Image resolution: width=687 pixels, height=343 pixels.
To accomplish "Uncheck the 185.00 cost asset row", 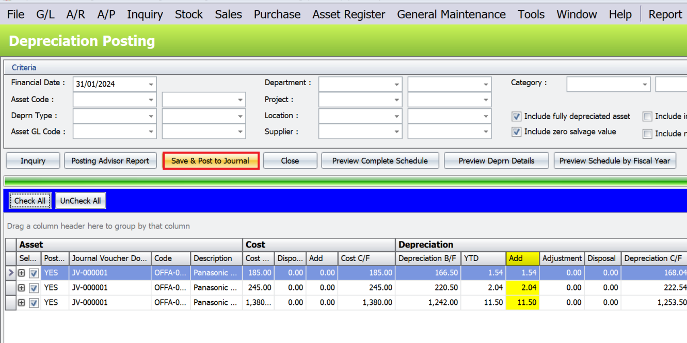I will point(34,273).
